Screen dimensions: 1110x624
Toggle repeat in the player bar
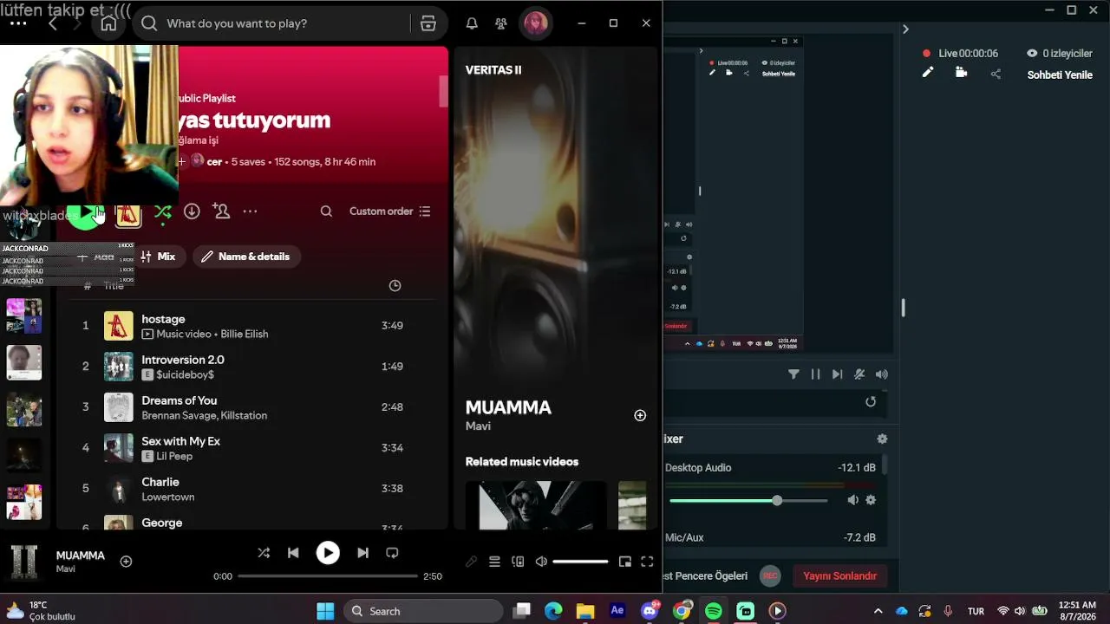392,553
